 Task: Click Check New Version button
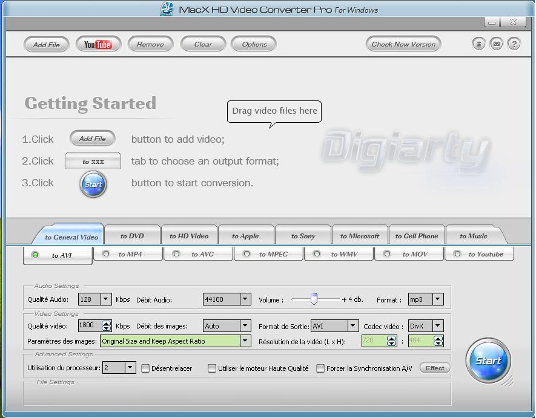click(403, 44)
